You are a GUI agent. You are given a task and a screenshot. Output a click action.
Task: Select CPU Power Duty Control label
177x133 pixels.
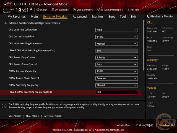coord(22,57)
